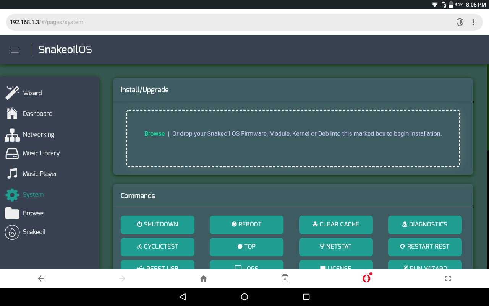Open Wizard page from sidebar
Screen dimensions: 489x306
pos(32,93)
